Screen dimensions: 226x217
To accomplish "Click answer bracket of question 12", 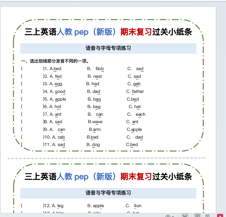I will coord(33,206).
